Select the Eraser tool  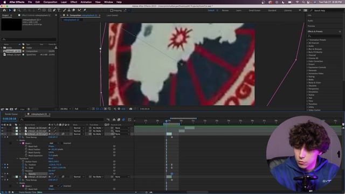click(x=74, y=10)
